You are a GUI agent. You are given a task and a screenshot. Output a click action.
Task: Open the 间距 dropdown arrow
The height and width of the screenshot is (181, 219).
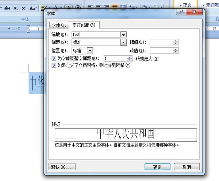tap(123, 43)
